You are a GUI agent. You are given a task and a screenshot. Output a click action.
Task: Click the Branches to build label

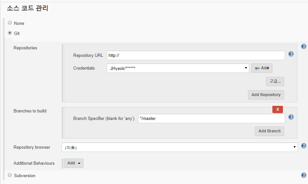coord(30,111)
